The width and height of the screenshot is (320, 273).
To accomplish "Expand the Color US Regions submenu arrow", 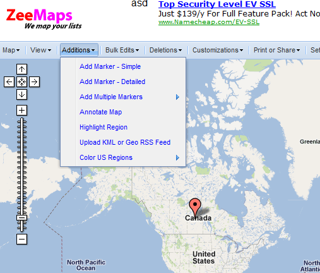I will [x=177, y=157].
